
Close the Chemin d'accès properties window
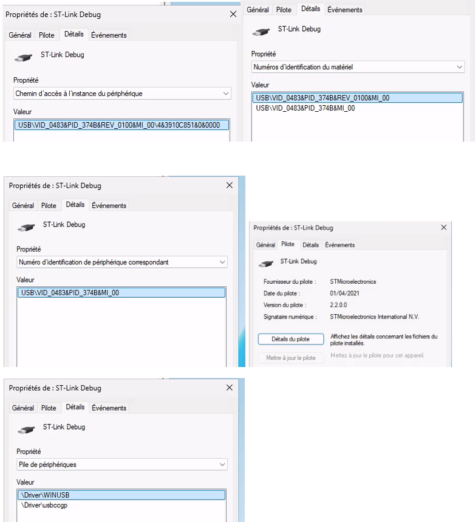pos(233,15)
